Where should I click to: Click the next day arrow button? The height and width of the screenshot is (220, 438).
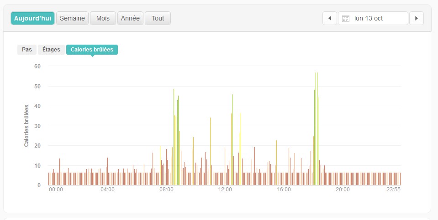(416, 18)
